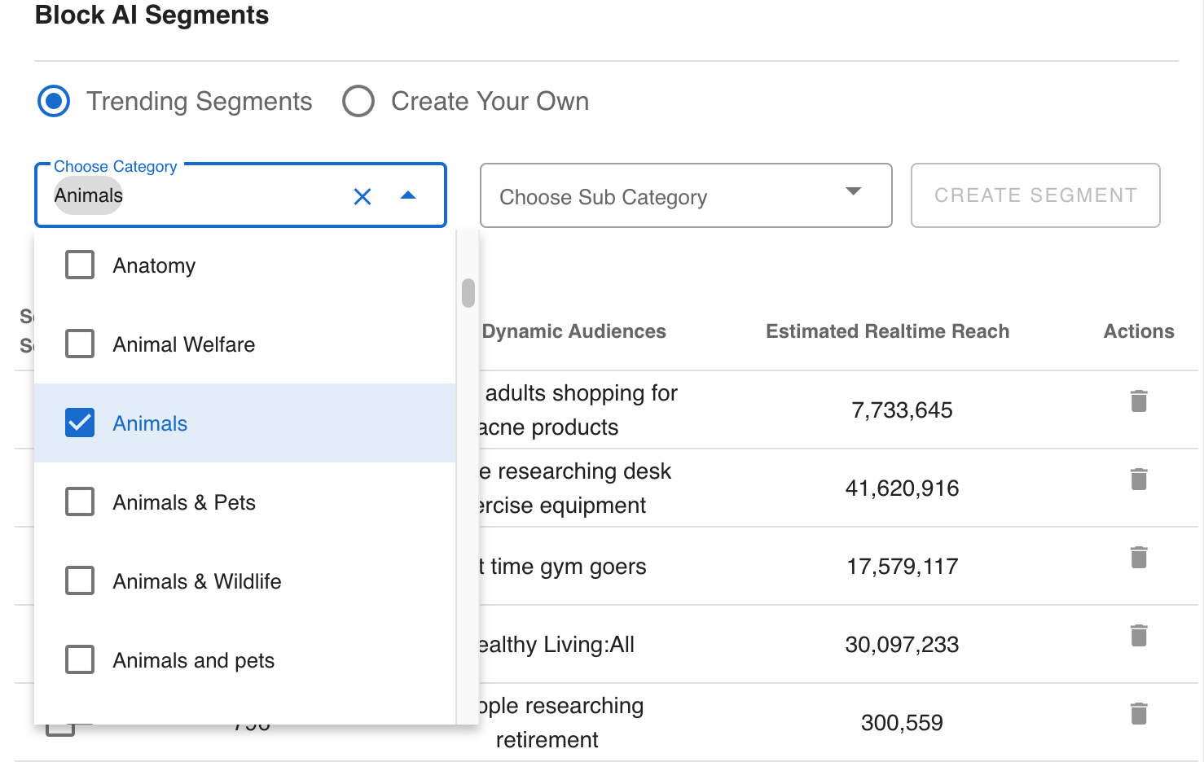Viewport: 1204px width, 762px height.
Task: Select the Trending Segments radio button
Action: coord(54,101)
